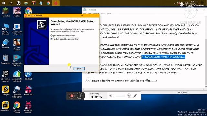Open TLauncher desktop icon
The height and width of the screenshot is (116, 207).
tap(5, 12)
